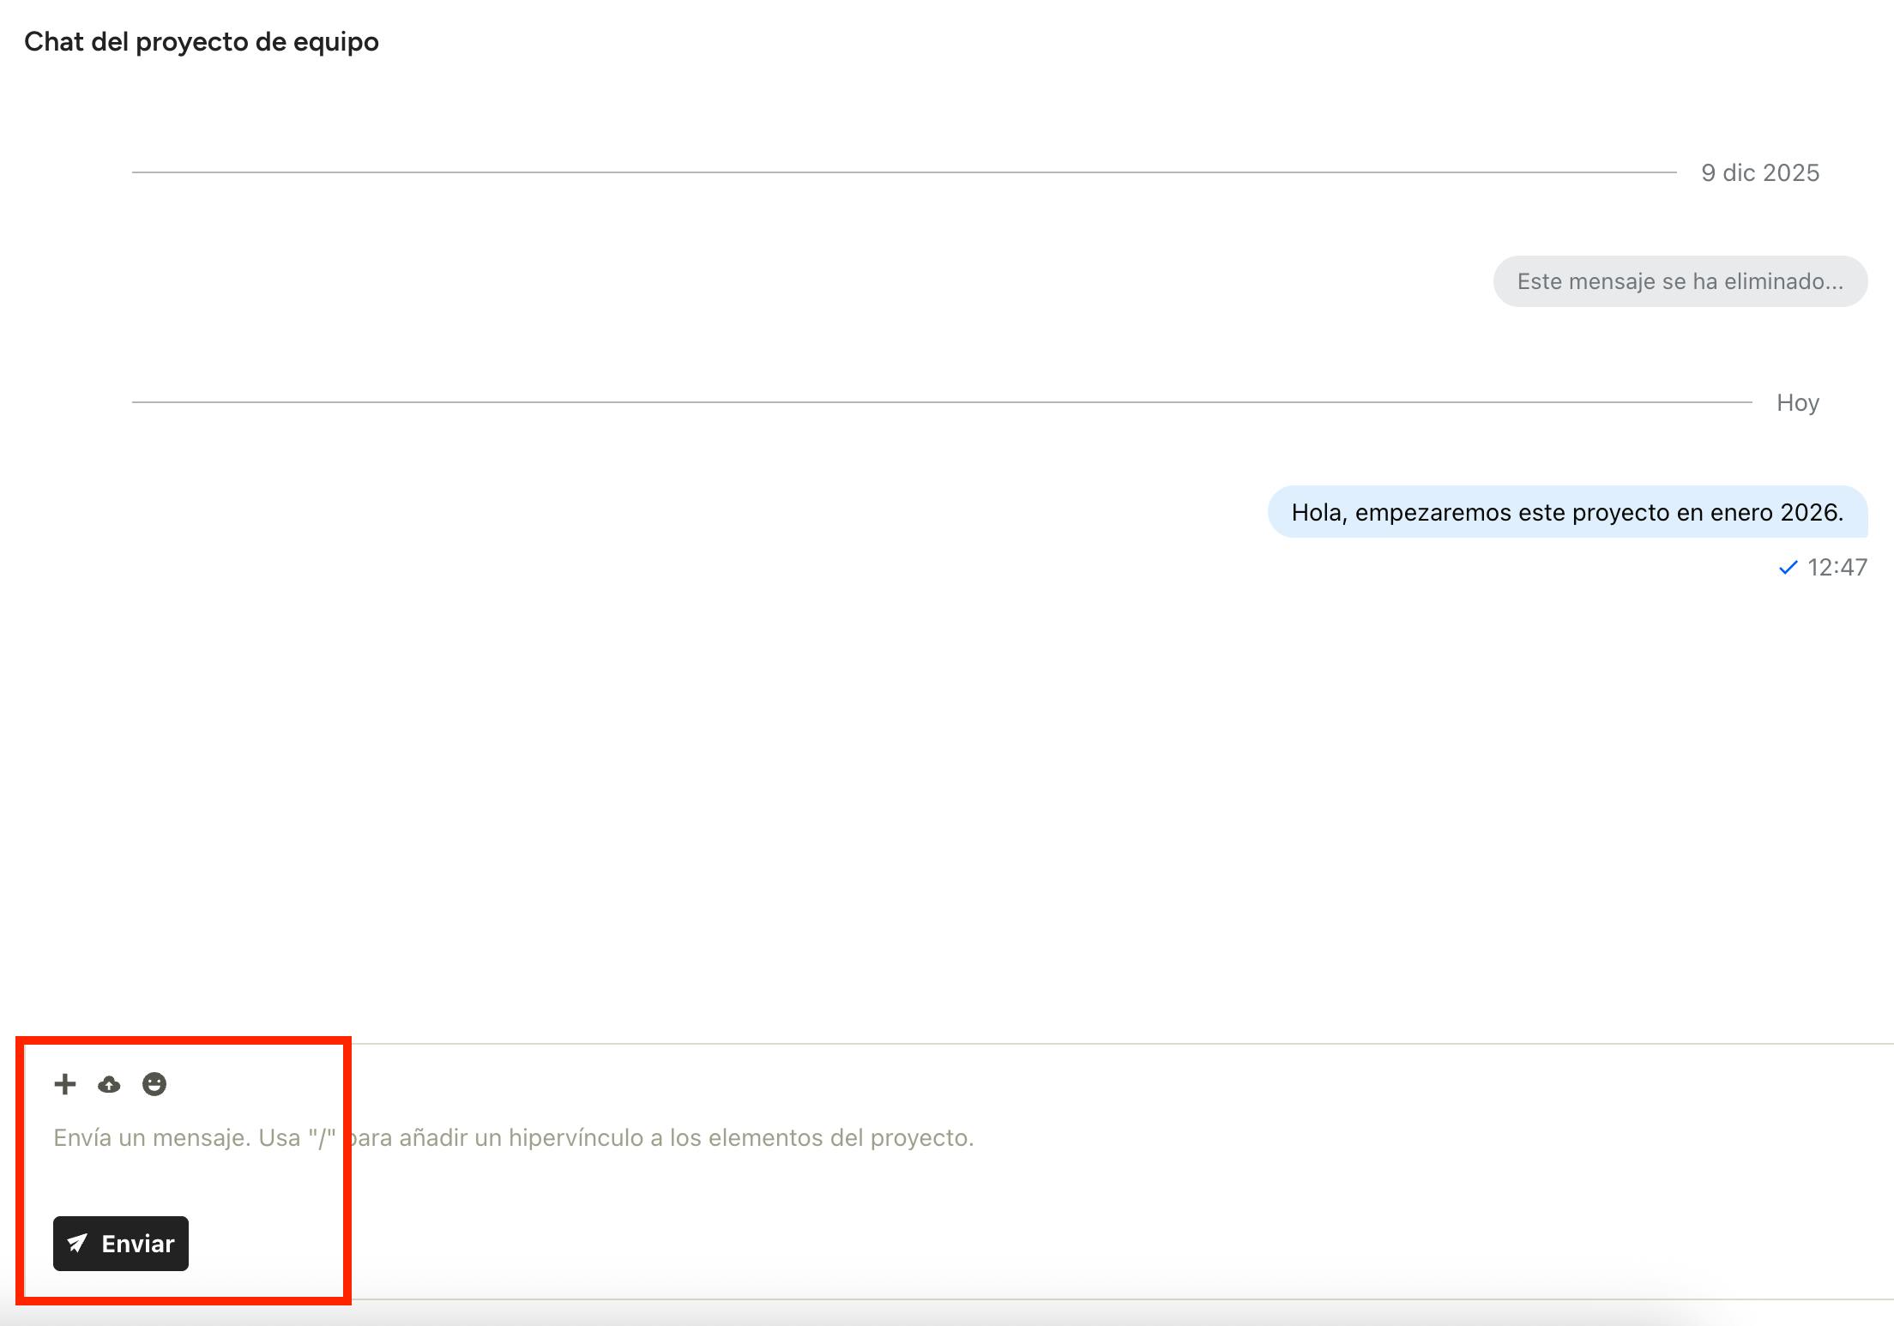Viewport: 1894px width, 1326px height.
Task: Click the 12:47 message timestamp
Action: tap(1837, 568)
